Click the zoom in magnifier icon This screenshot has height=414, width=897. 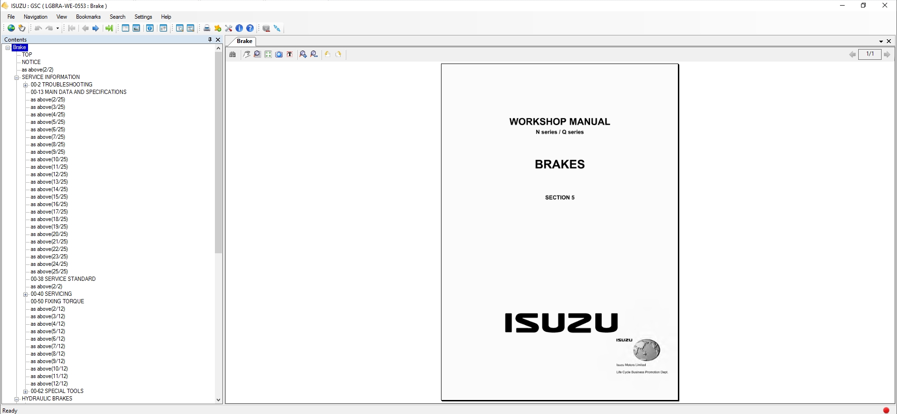303,55
